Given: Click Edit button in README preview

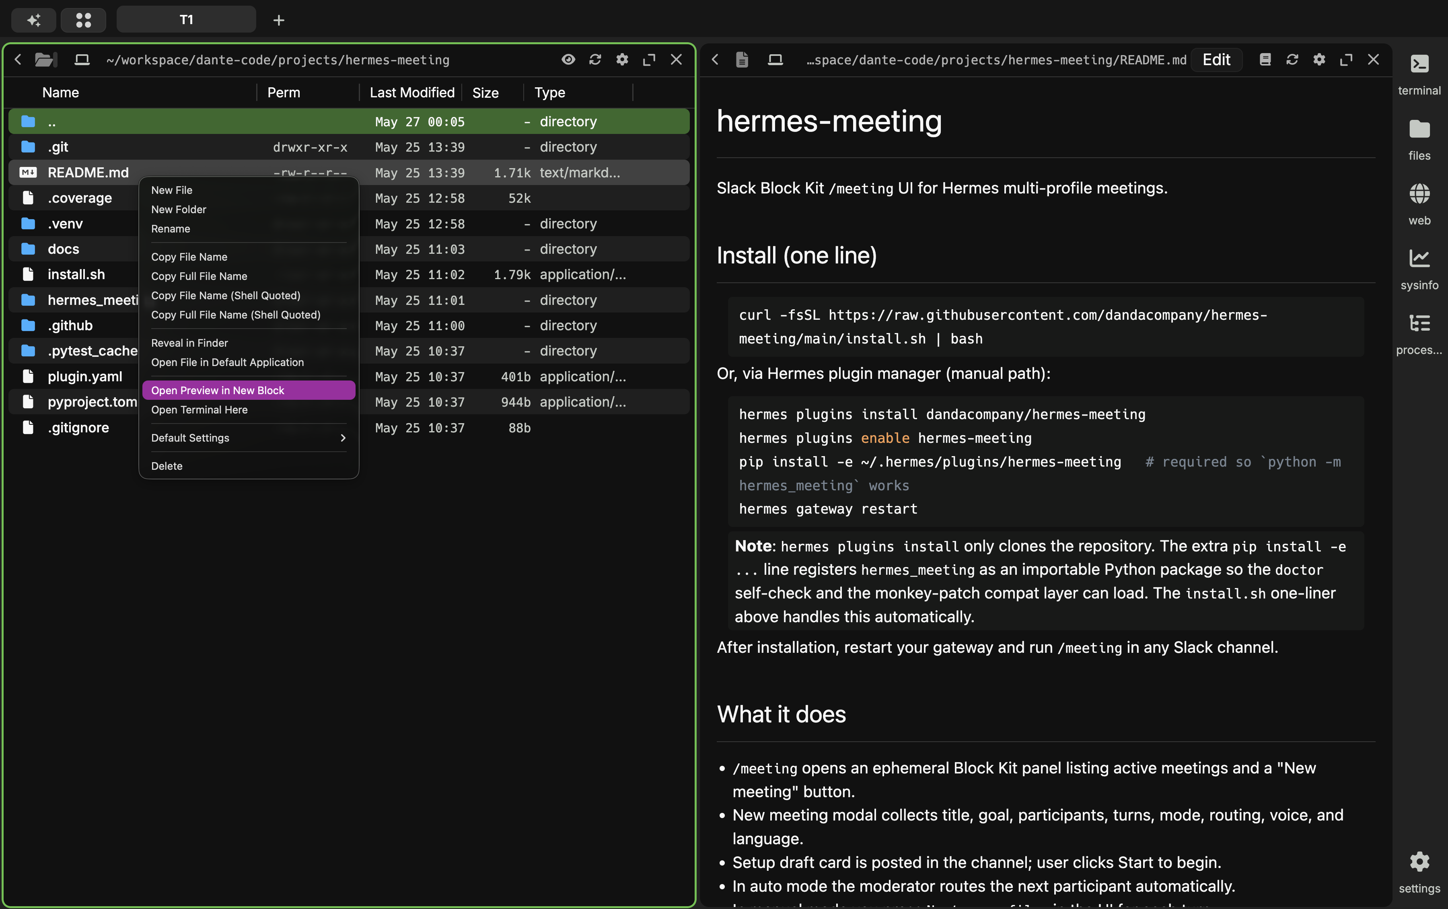Looking at the screenshot, I should 1217,60.
